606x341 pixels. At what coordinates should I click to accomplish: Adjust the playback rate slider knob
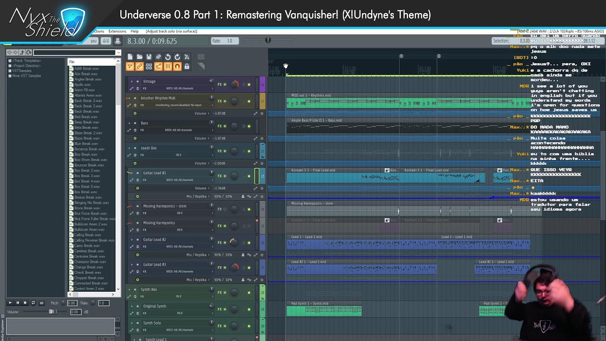point(268,41)
